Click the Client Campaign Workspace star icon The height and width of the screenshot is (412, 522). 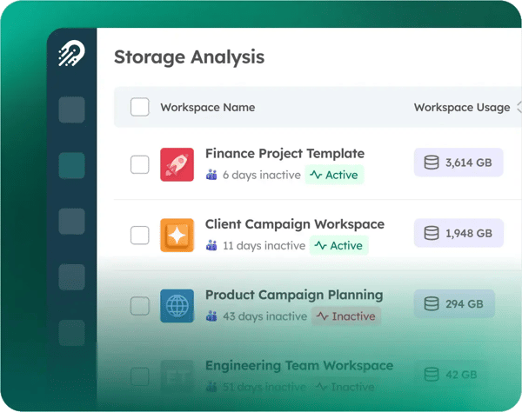[x=177, y=235]
